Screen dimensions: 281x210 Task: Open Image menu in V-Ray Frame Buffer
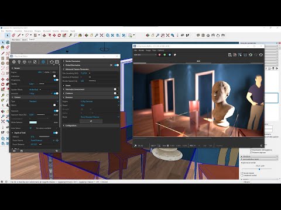148,50
